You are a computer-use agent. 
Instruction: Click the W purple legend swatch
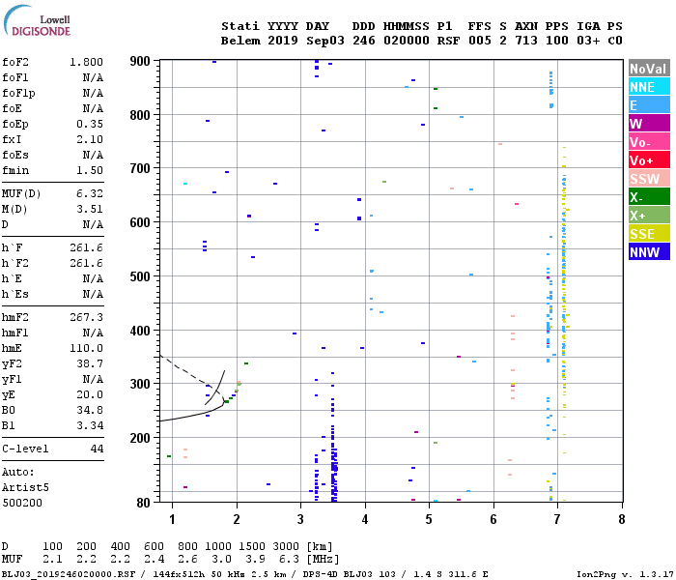click(x=649, y=124)
